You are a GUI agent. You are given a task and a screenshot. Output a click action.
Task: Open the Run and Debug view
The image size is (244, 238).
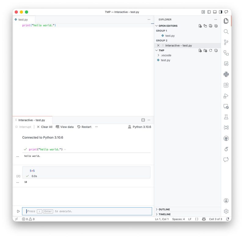226,96
